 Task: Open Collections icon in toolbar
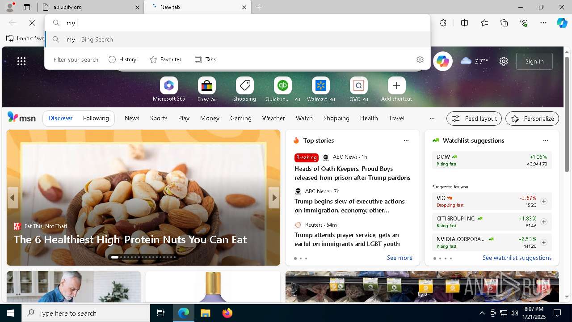click(x=504, y=23)
